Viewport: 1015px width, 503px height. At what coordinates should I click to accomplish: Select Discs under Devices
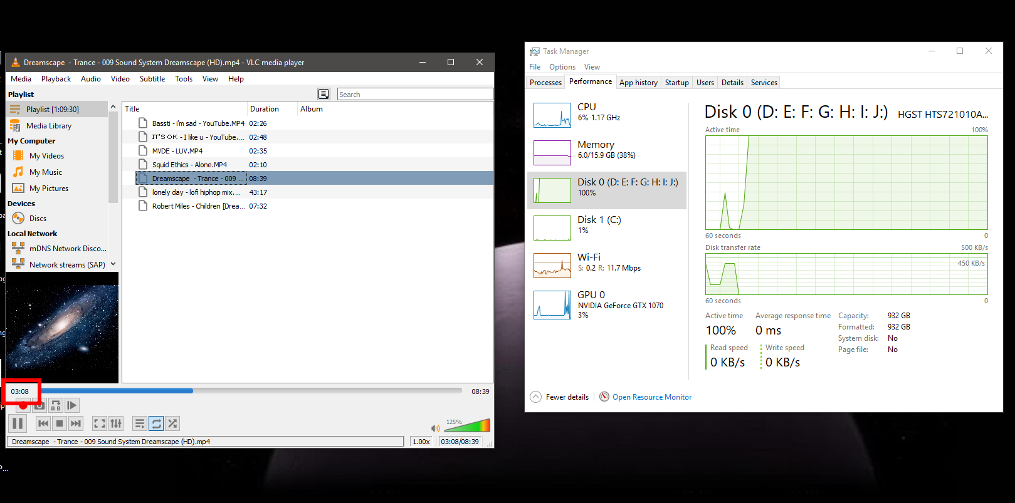[x=57, y=219]
